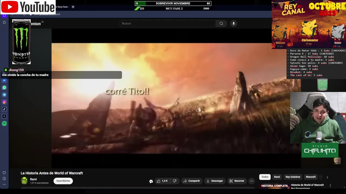346x194 pixels.
Task: Open options for Historia de World of Warcraft video
Action: pyautogui.click(x=330, y=185)
